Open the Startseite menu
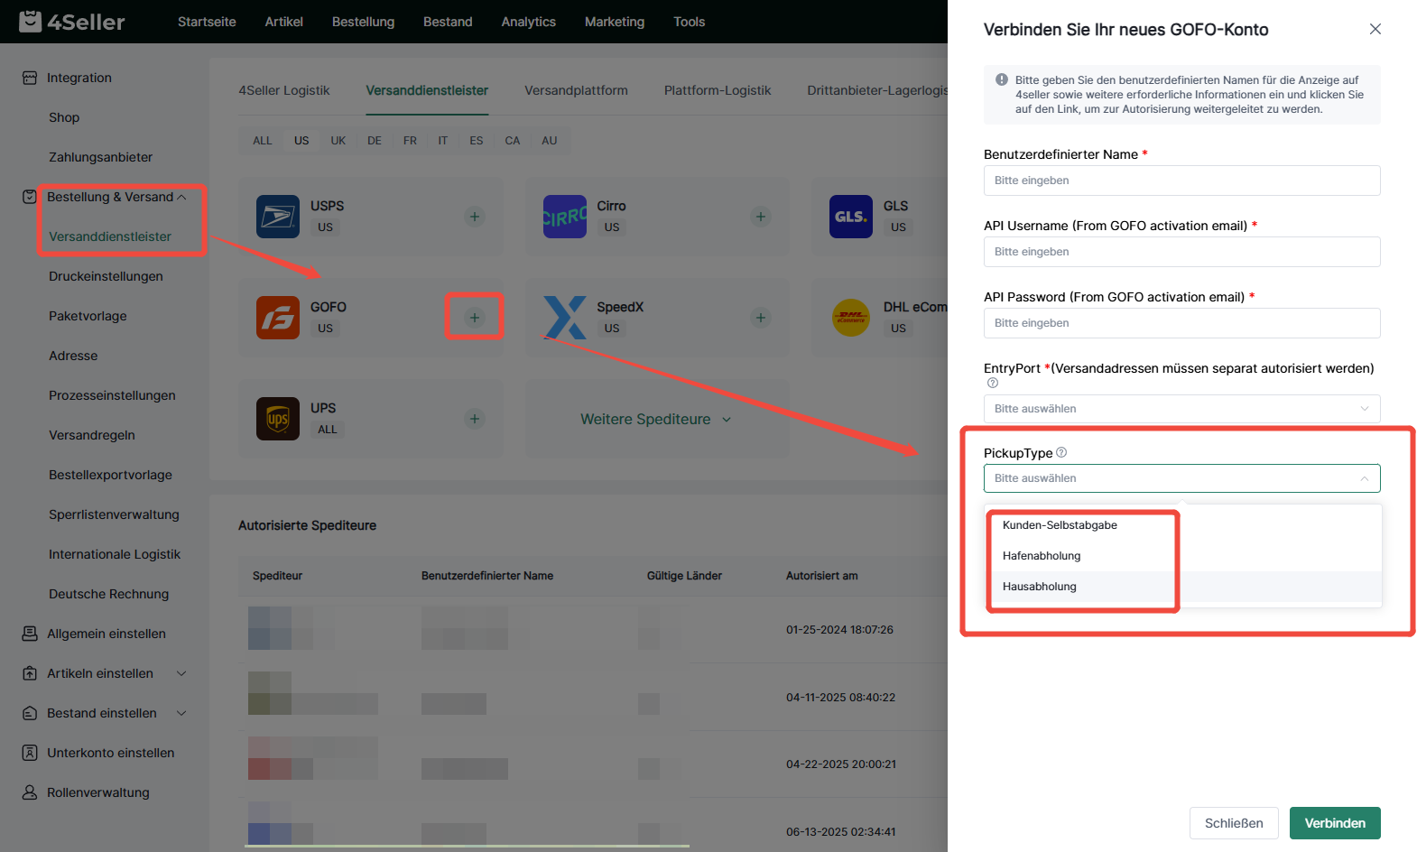This screenshot has width=1417, height=852. (x=207, y=22)
